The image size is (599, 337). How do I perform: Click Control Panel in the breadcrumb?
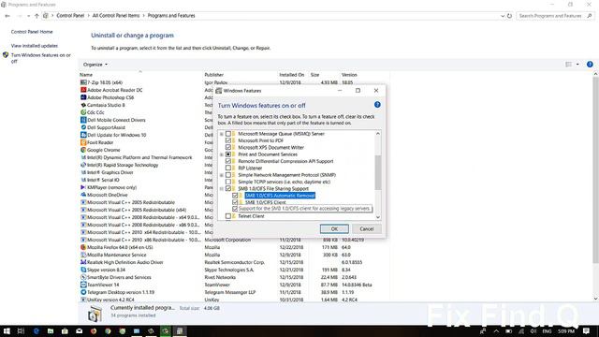(70, 16)
